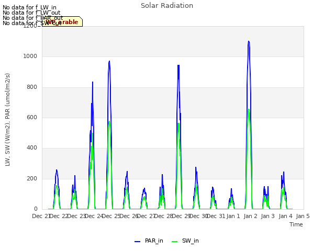Viewport: 335px width, 251px height.
Task: Click the 'No data for f_LW_in' message
Action: (29, 7)
